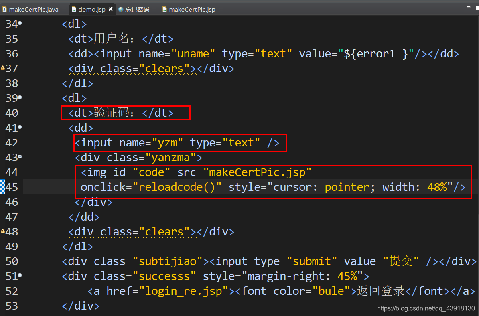Click the pointer keyword in style on line 45
This screenshot has height=316, width=479.
coord(347,187)
